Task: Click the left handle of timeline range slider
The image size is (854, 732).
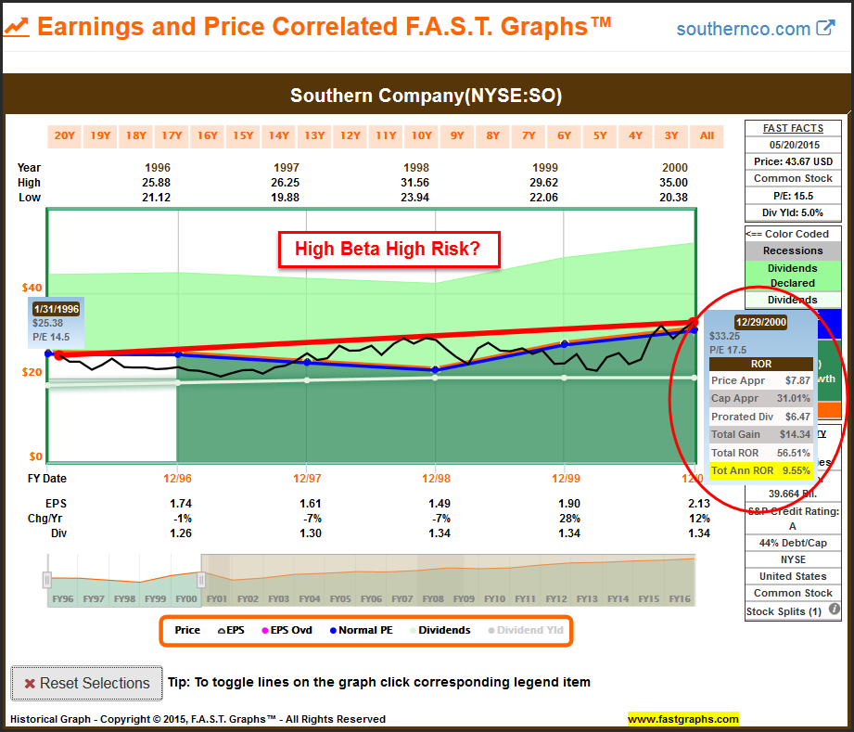Action: [x=46, y=580]
